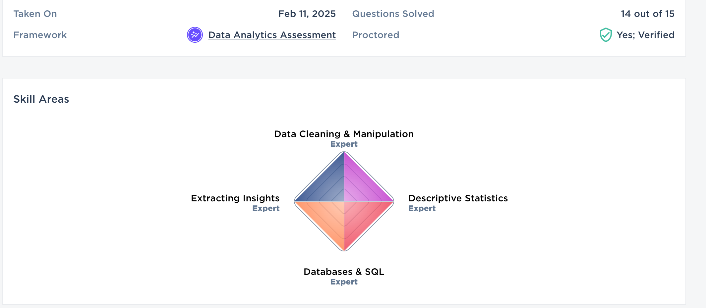This screenshot has width=706, height=308.
Task: Click Expert under Extracting Insights
Action: (x=266, y=208)
